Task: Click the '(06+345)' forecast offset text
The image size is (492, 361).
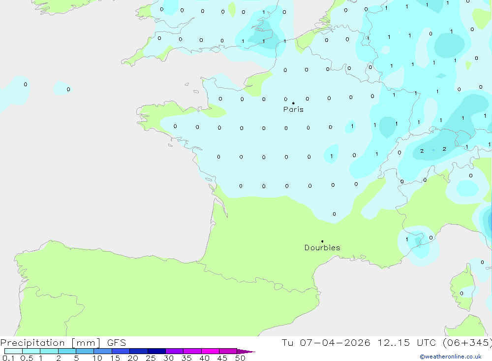Action: (x=467, y=343)
